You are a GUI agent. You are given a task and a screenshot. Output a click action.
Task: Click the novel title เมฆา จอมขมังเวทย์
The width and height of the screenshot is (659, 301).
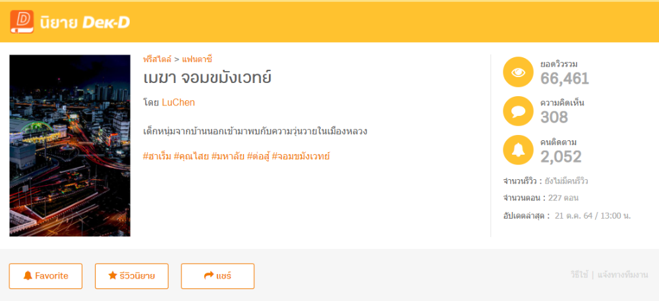(x=208, y=78)
